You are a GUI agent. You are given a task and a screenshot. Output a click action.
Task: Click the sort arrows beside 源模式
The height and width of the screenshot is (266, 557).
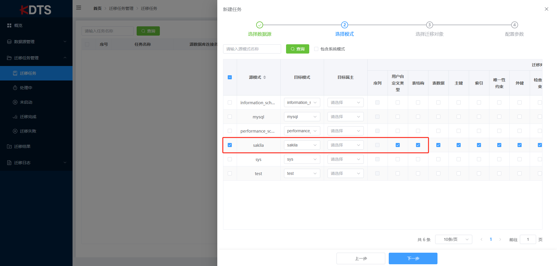(265, 77)
